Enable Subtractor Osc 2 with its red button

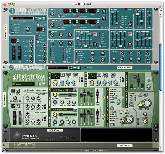pos(50,20)
